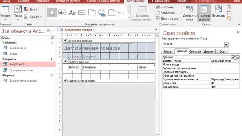The width and height of the screenshot is (242, 136).
Task: Pick the Hyperlink globe control
Action: [x=102, y=12]
